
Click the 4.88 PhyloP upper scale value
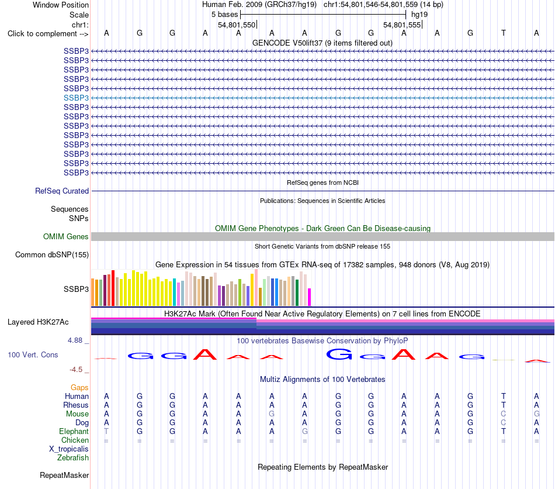click(75, 340)
